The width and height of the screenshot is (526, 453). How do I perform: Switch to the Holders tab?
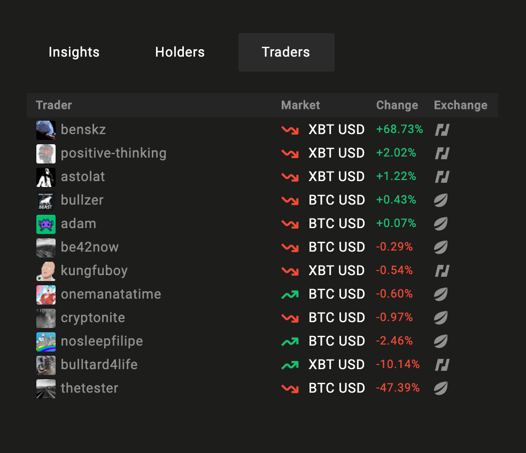(180, 52)
